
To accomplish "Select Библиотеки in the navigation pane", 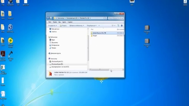I will tap(53, 37).
